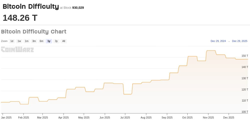Click the CoinWarz watermark logo
This screenshot has height=122, width=250.
(x=17, y=49)
